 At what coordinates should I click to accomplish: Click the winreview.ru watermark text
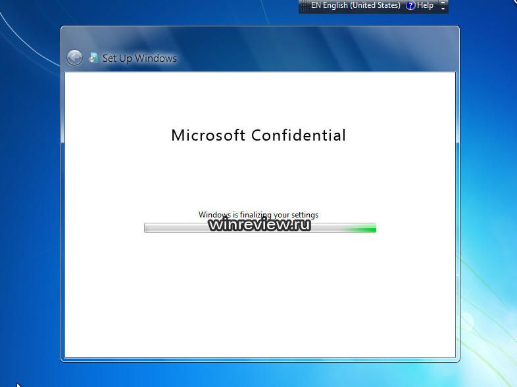tap(259, 225)
